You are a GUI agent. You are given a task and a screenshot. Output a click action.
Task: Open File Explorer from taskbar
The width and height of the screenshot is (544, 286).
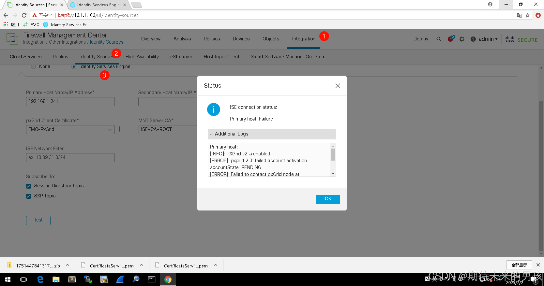(56, 279)
